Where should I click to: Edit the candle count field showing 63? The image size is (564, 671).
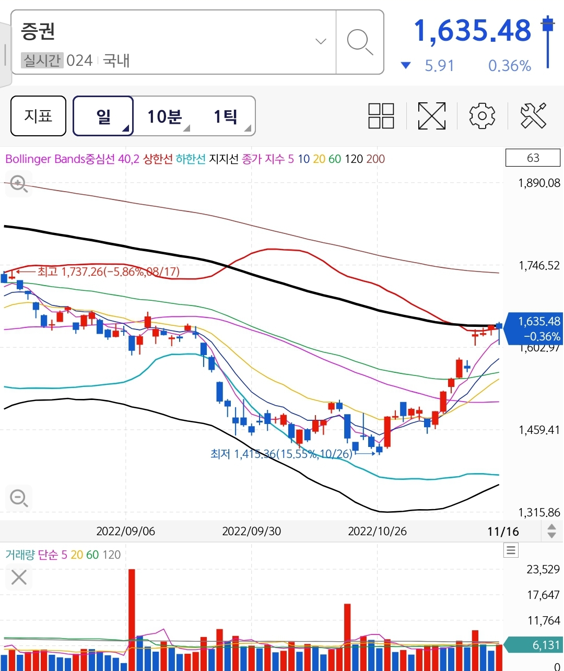coord(533,158)
